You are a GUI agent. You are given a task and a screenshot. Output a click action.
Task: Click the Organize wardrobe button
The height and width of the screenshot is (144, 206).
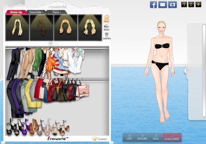pyautogui.click(x=100, y=139)
